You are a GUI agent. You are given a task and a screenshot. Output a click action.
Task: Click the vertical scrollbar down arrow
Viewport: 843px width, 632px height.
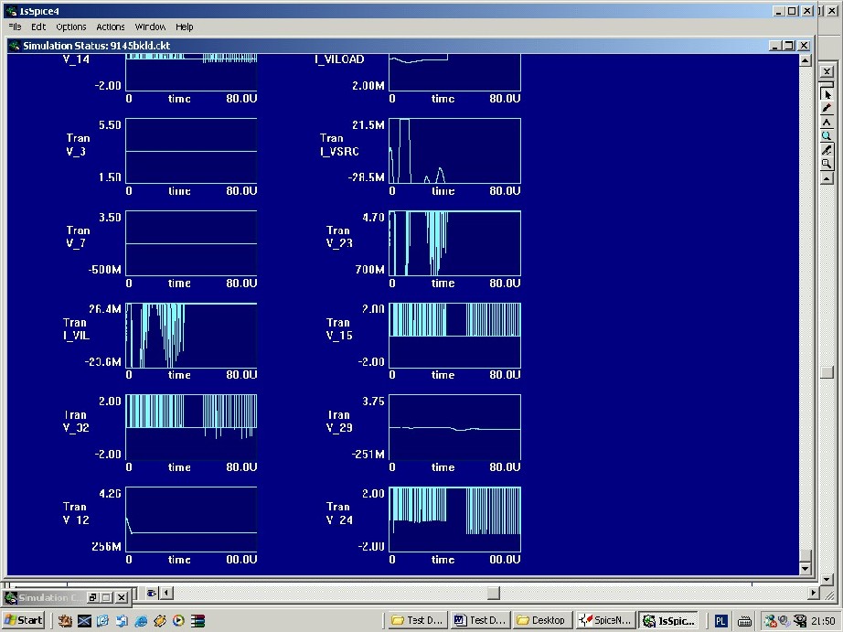point(805,568)
